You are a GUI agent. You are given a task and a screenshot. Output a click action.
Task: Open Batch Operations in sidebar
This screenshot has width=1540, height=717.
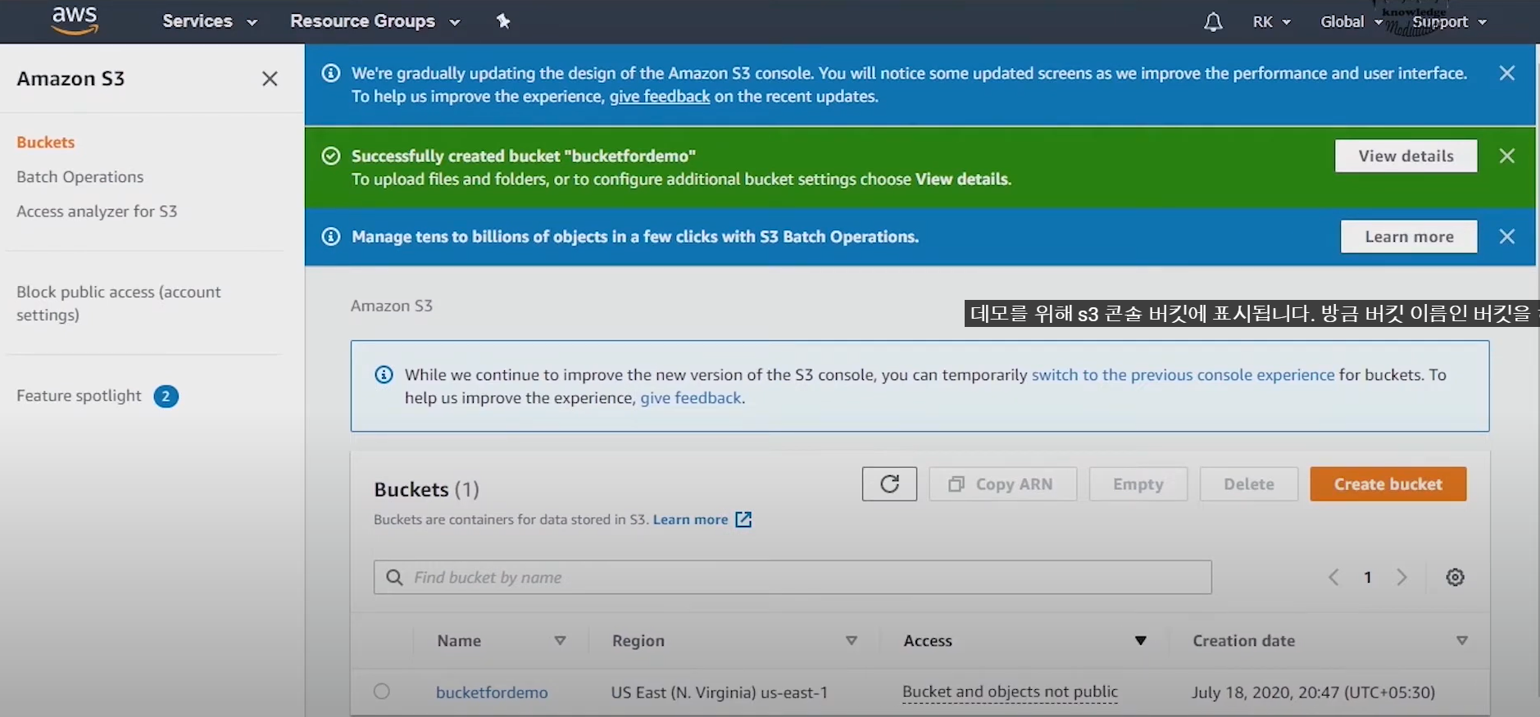click(80, 177)
